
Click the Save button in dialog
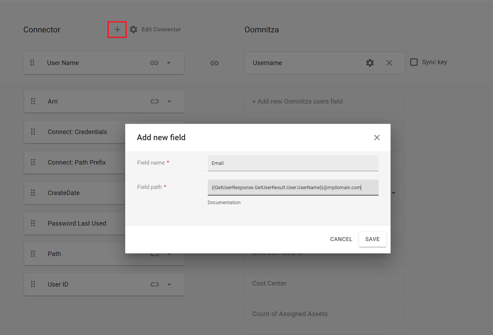click(x=372, y=239)
